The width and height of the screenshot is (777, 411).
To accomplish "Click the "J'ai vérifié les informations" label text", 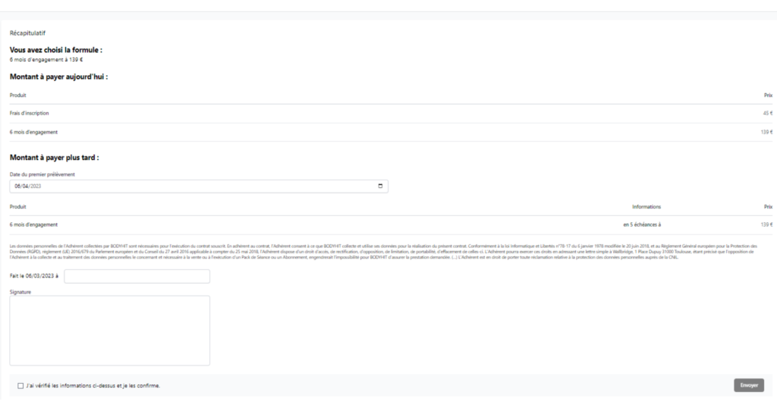I will [93, 386].
